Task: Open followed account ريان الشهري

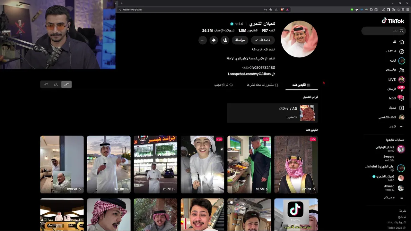Action: pyautogui.click(x=385, y=168)
